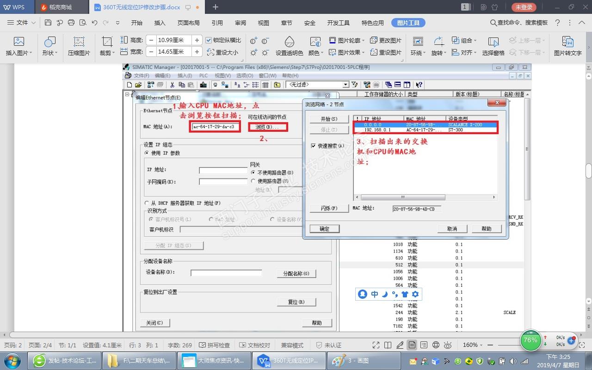
Task: Switch to the 审阅 Review tab
Action: point(240,23)
